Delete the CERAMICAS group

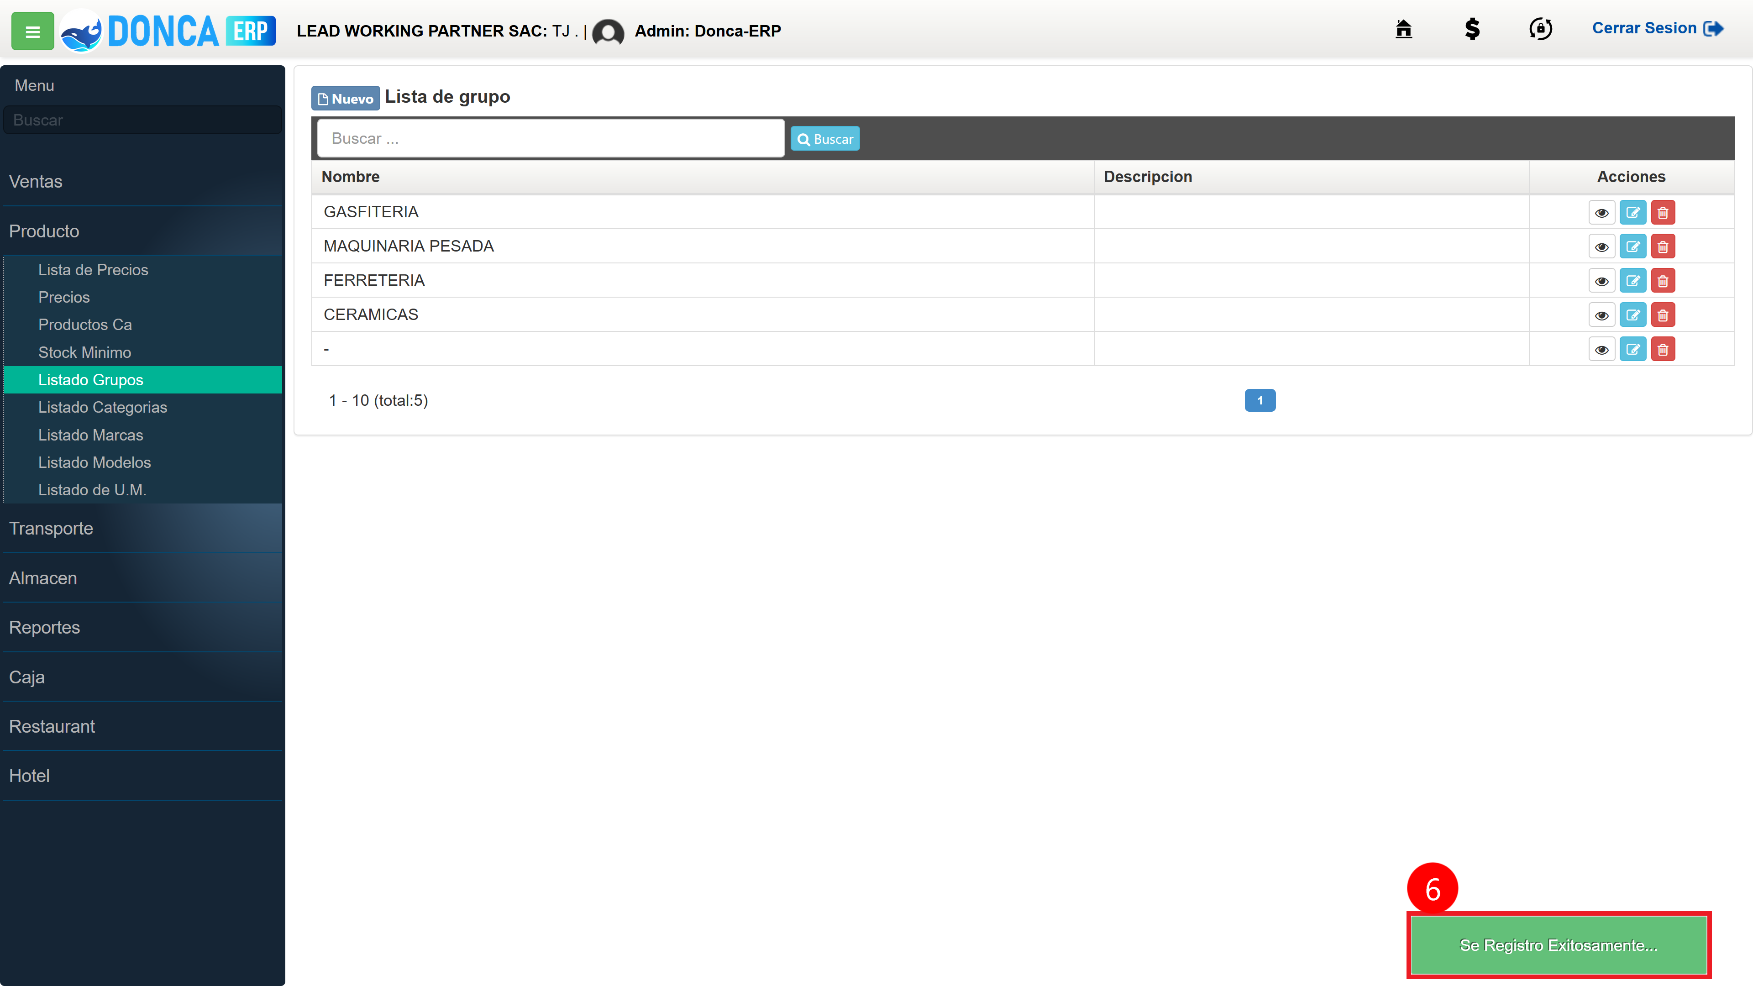pos(1663,315)
